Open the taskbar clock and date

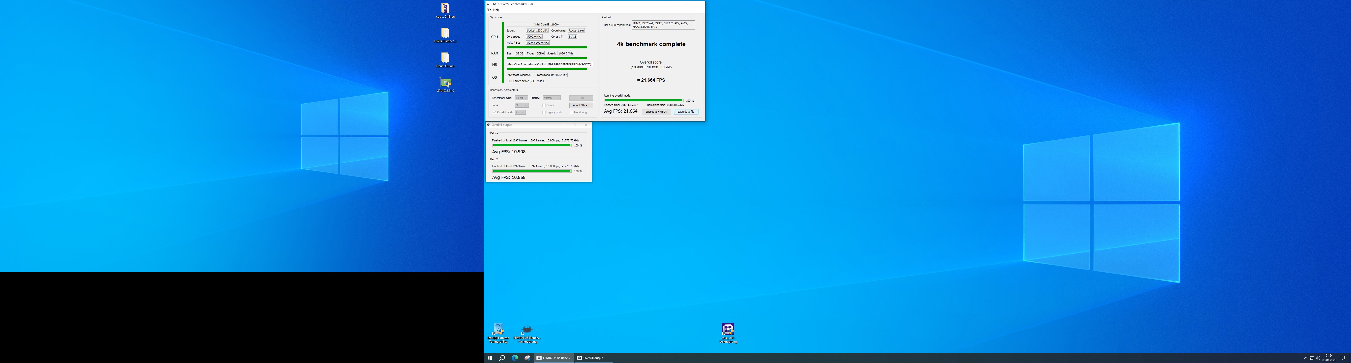[x=1329, y=358]
